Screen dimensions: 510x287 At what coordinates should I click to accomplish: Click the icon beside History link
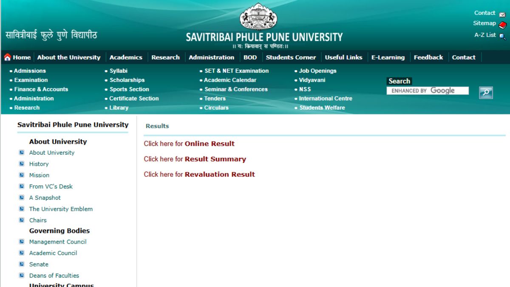[x=22, y=164]
